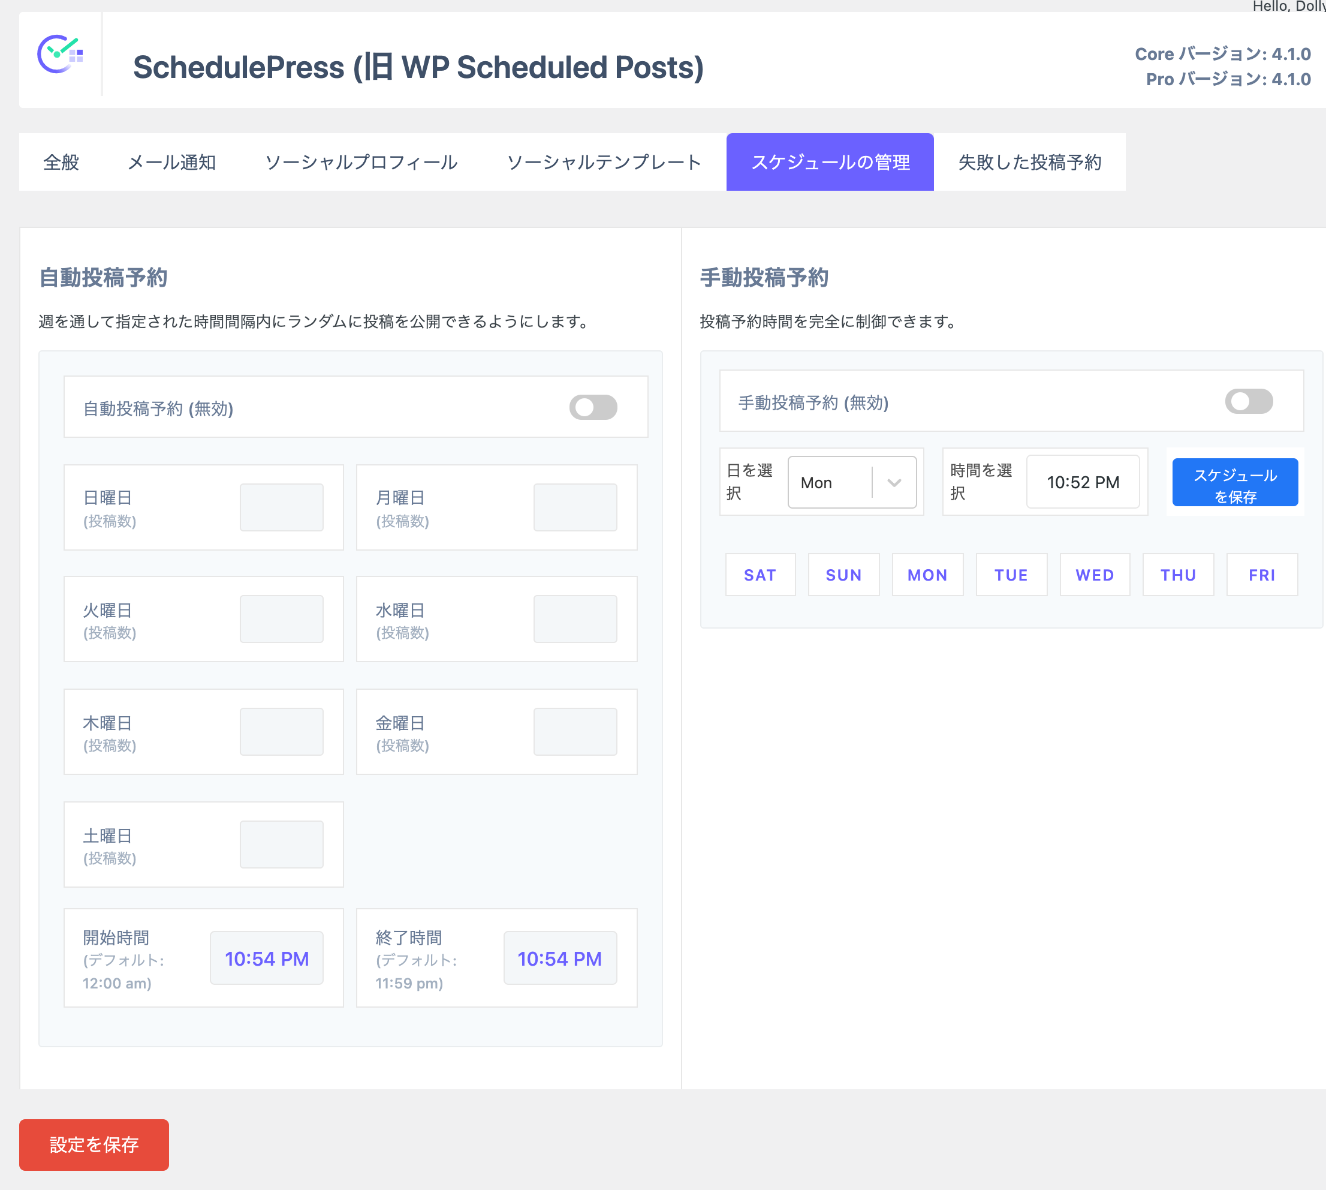Open the 日を選択 Mon dropdown

click(x=852, y=483)
